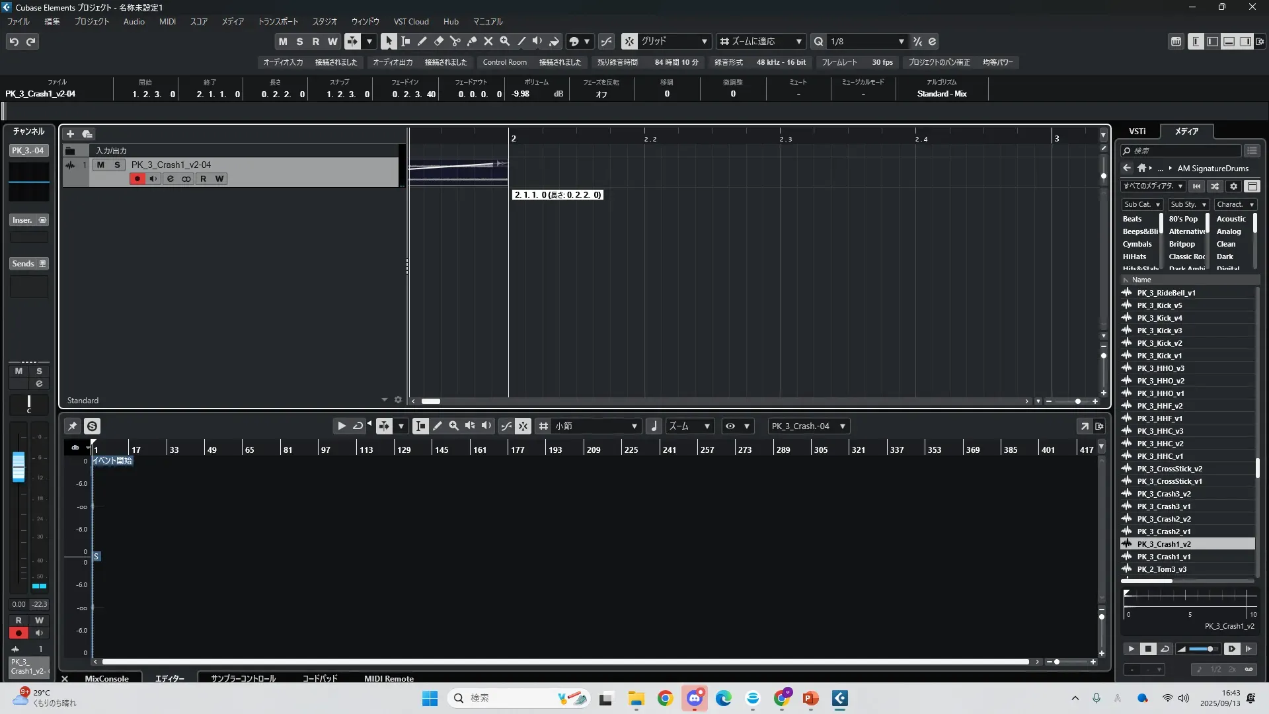Open the MixConsole lower zone tab
1269x714 pixels.
click(106, 678)
